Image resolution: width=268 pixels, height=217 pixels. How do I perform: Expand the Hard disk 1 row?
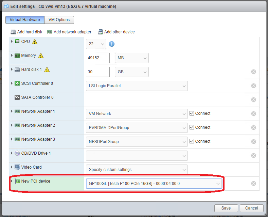pos(12,69)
